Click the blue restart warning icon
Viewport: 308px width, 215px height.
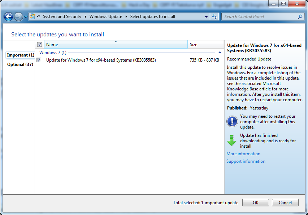click(x=232, y=121)
